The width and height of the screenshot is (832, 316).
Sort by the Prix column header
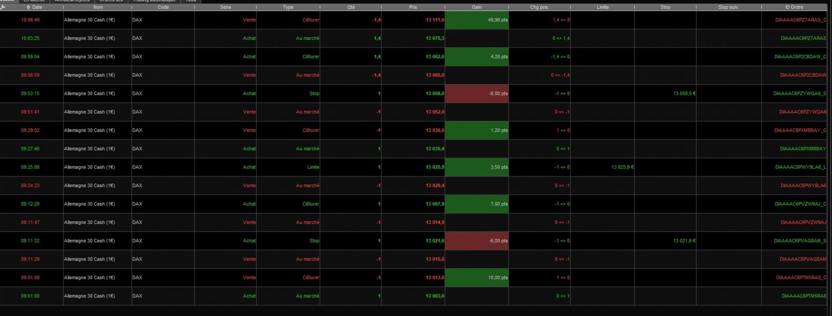(x=413, y=7)
